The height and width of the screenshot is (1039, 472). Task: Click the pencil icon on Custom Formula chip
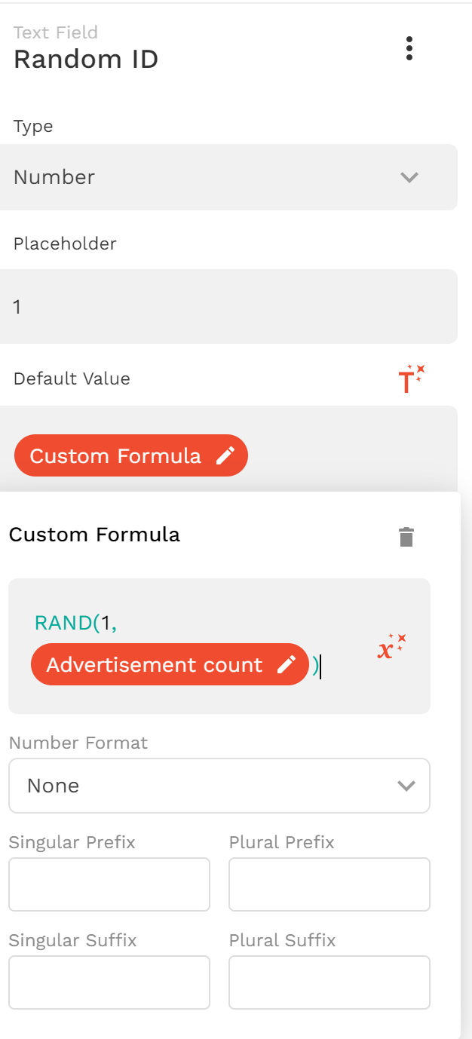pos(225,455)
